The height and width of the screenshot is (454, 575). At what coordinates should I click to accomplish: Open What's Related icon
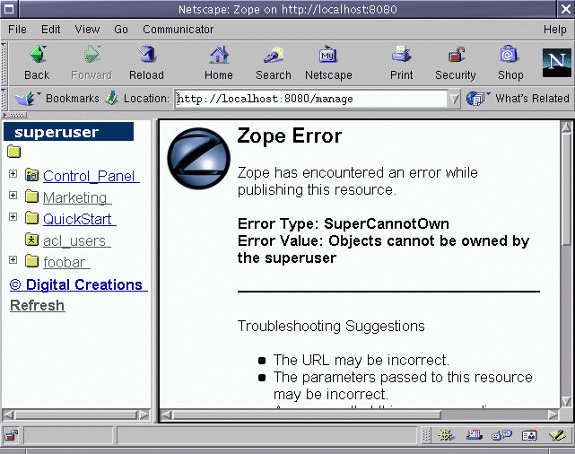[x=476, y=99]
